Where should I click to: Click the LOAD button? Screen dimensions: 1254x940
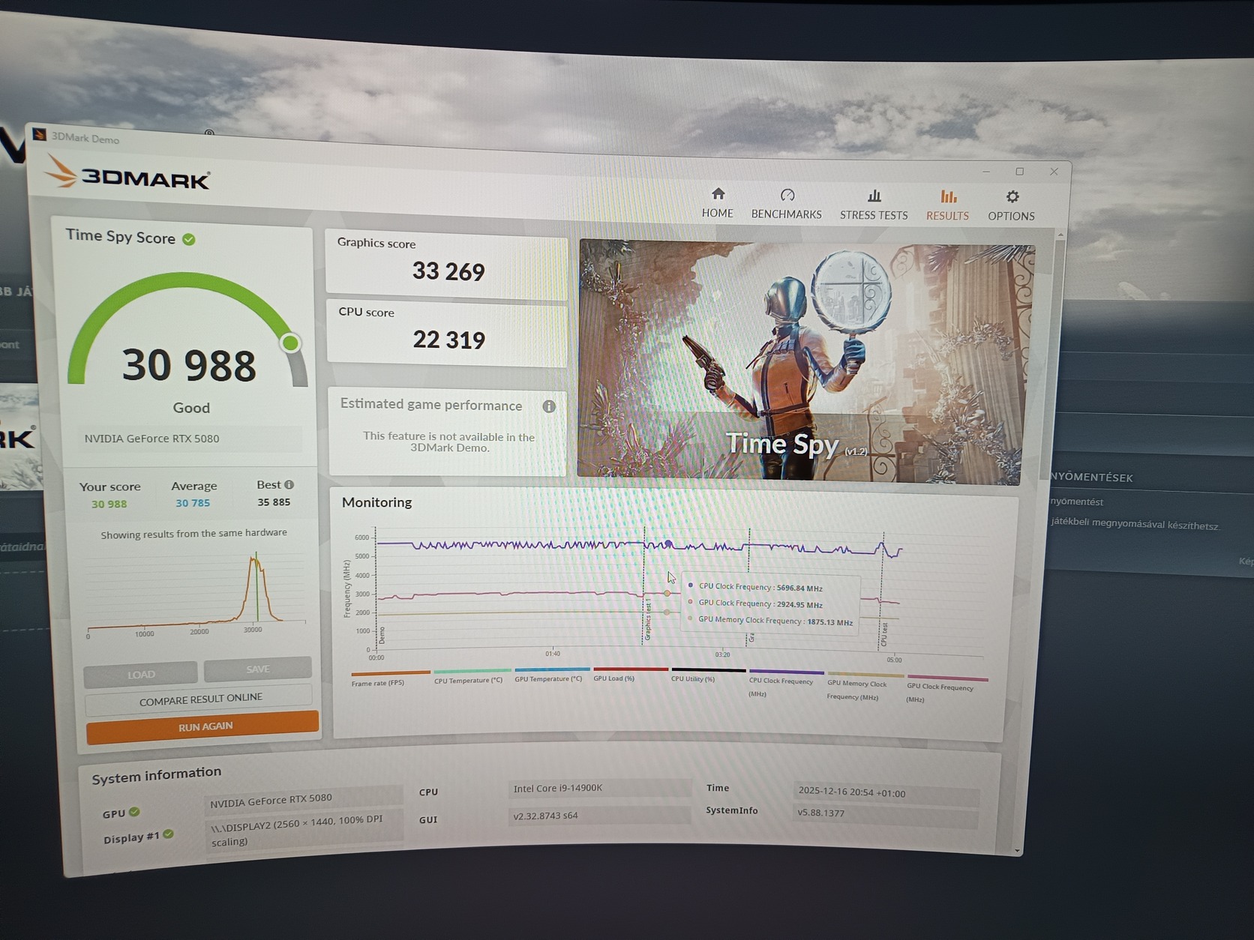[141, 675]
